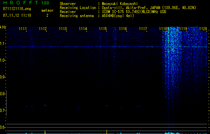Select observer name Masayuki Kobayashi
The height and width of the screenshot is (134, 210).
120,4
